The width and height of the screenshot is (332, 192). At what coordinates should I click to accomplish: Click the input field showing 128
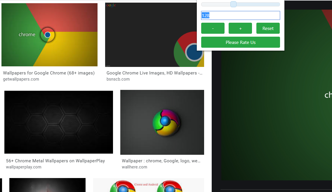pos(240,15)
